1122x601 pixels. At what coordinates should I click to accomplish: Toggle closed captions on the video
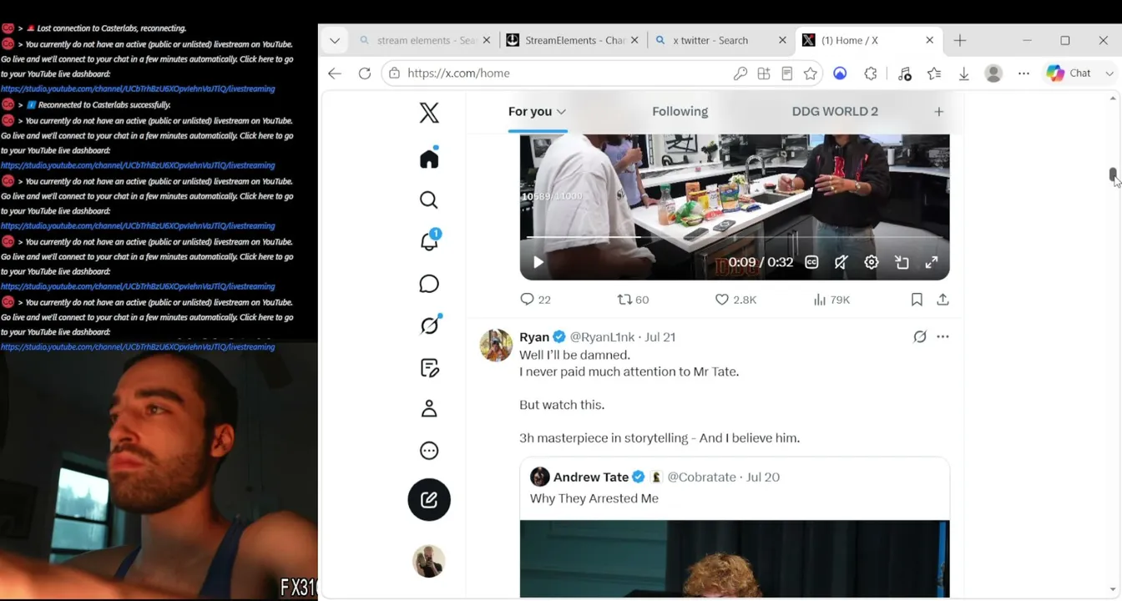pyautogui.click(x=811, y=262)
